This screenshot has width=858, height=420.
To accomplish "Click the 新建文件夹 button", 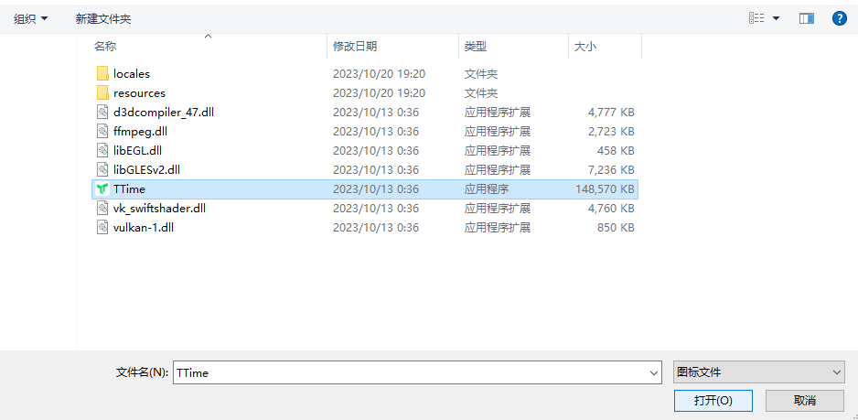I will pos(103,19).
